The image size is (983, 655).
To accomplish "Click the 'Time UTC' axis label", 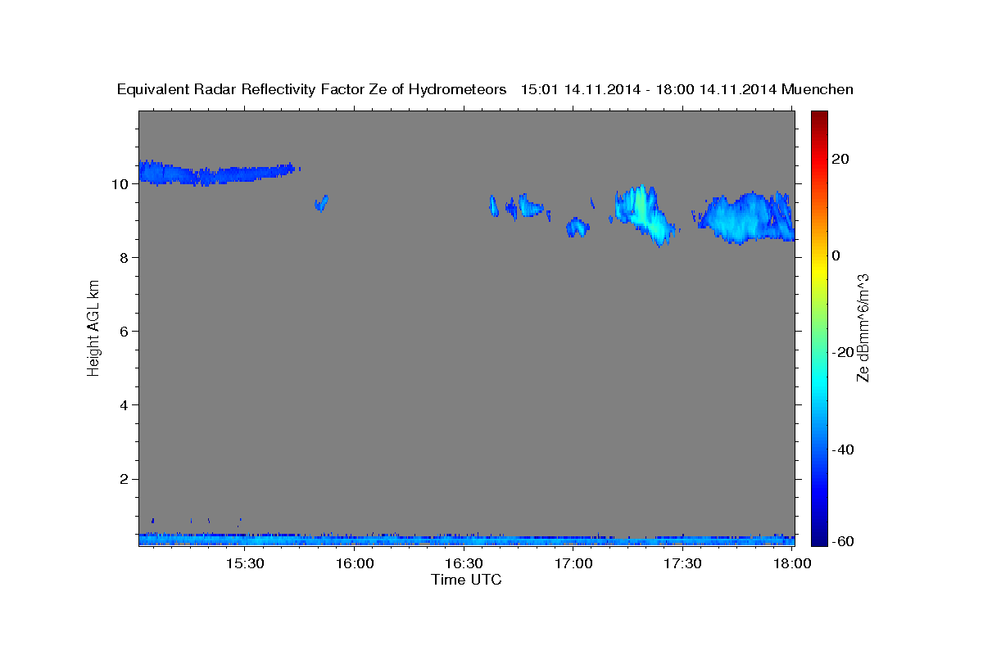I will (466, 580).
